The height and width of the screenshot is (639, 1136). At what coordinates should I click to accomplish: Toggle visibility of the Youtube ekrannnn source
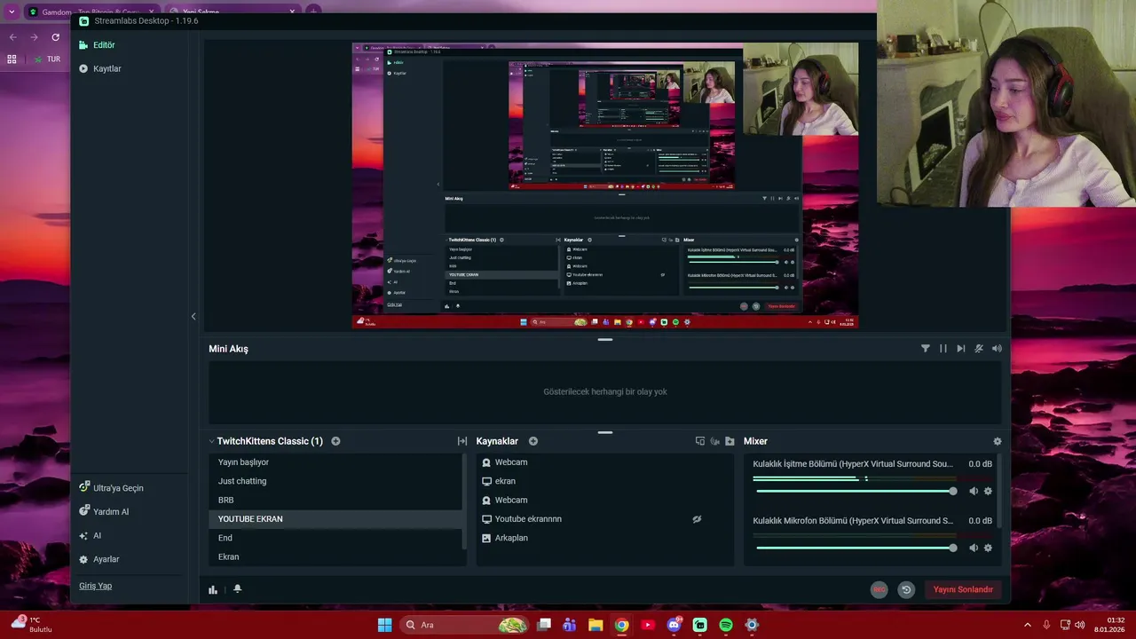697,519
